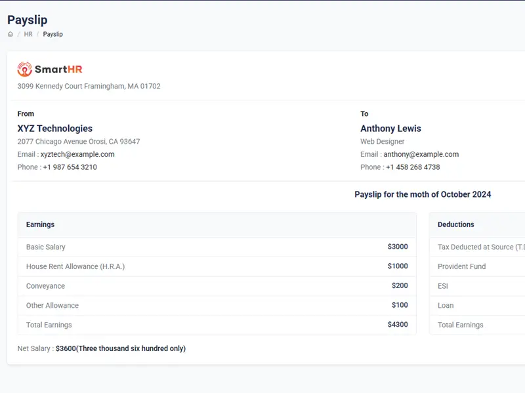This screenshot has height=393, width=525.
Task: Click the Earnings table header
Action: coord(41,224)
